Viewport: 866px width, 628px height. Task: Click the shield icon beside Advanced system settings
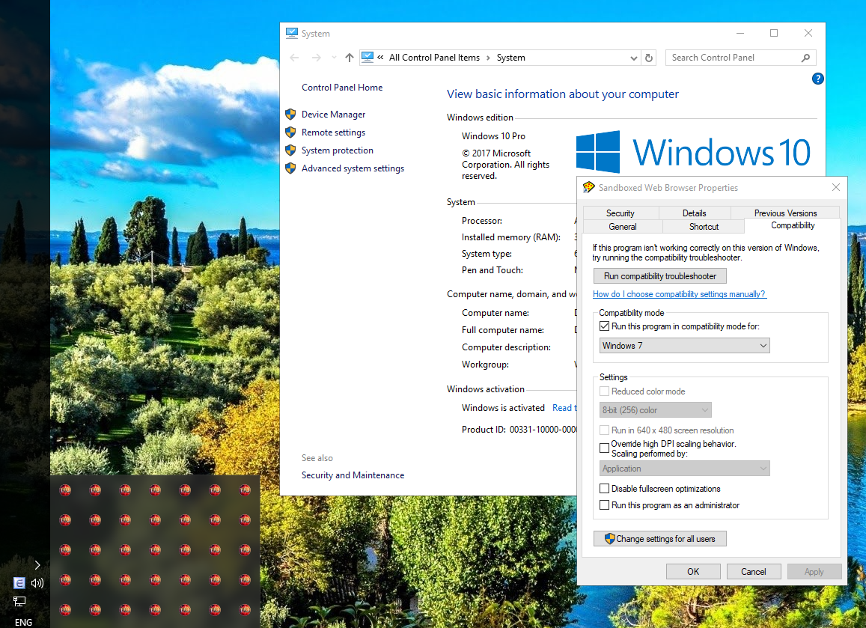[x=290, y=168]
